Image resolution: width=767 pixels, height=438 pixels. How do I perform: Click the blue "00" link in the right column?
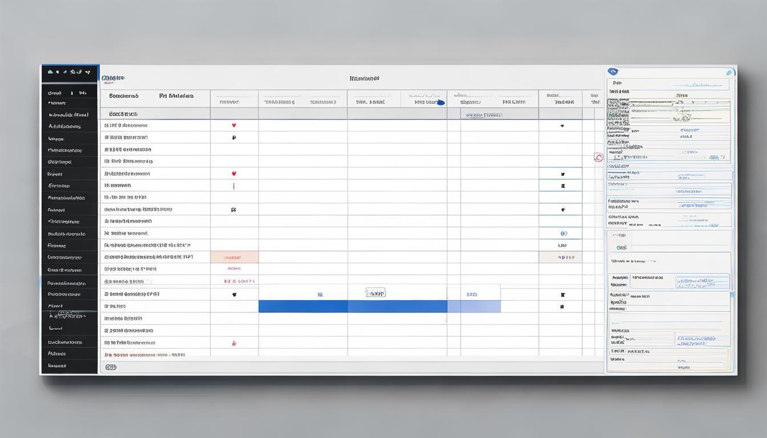tap(563, 233)
